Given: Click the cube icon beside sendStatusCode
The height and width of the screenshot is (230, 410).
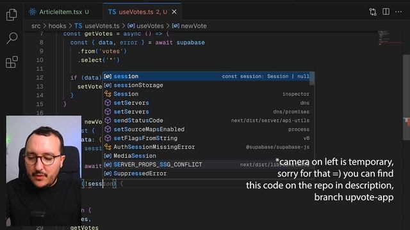Looking at the screenshot, I should (x=108, y=121).
